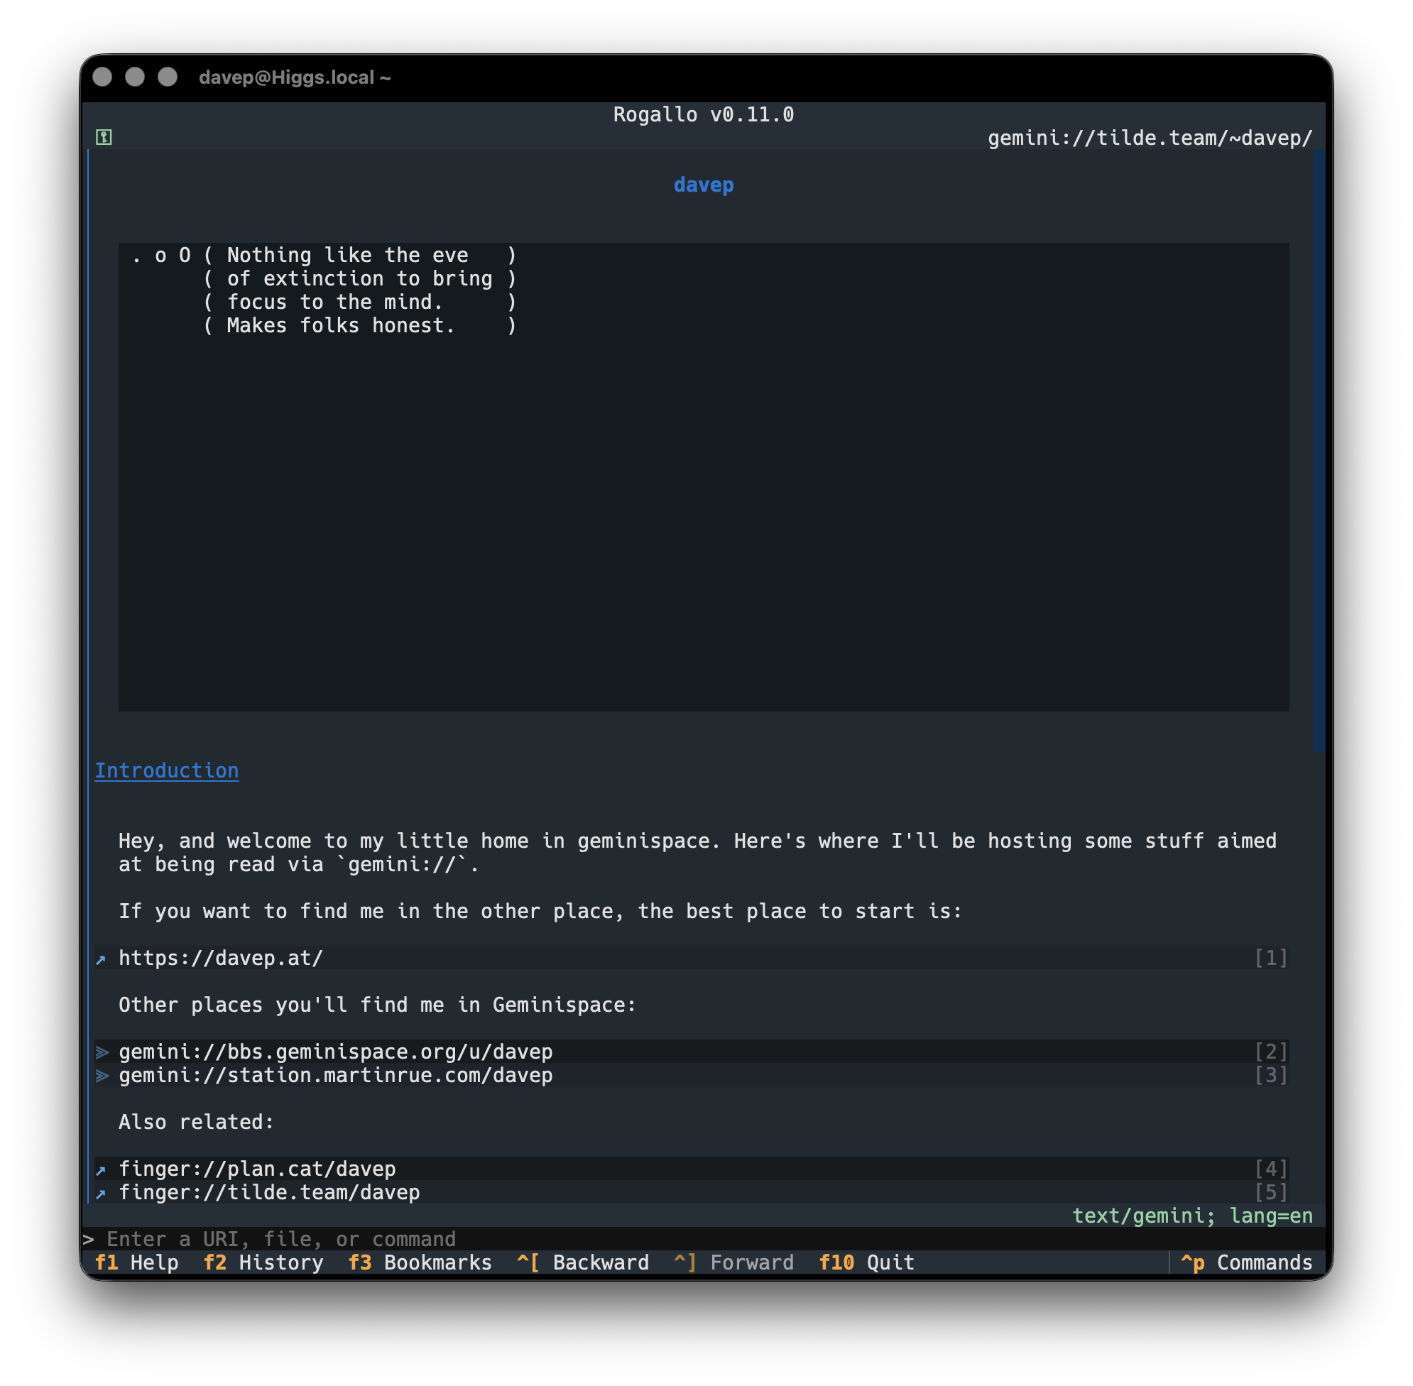Open History from the footer
This screenshot has width=1413, height=1386.
click(263, 1262)
